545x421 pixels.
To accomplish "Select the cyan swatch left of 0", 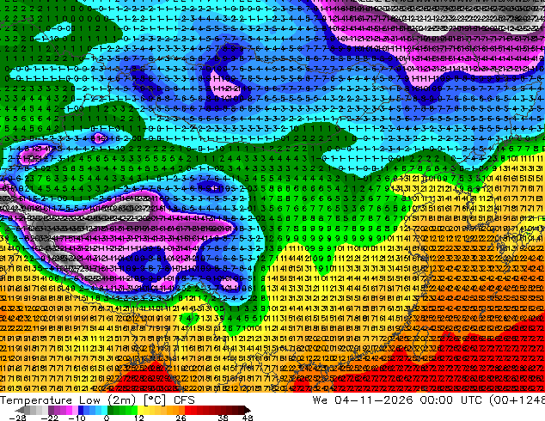I will pos(104,410).
